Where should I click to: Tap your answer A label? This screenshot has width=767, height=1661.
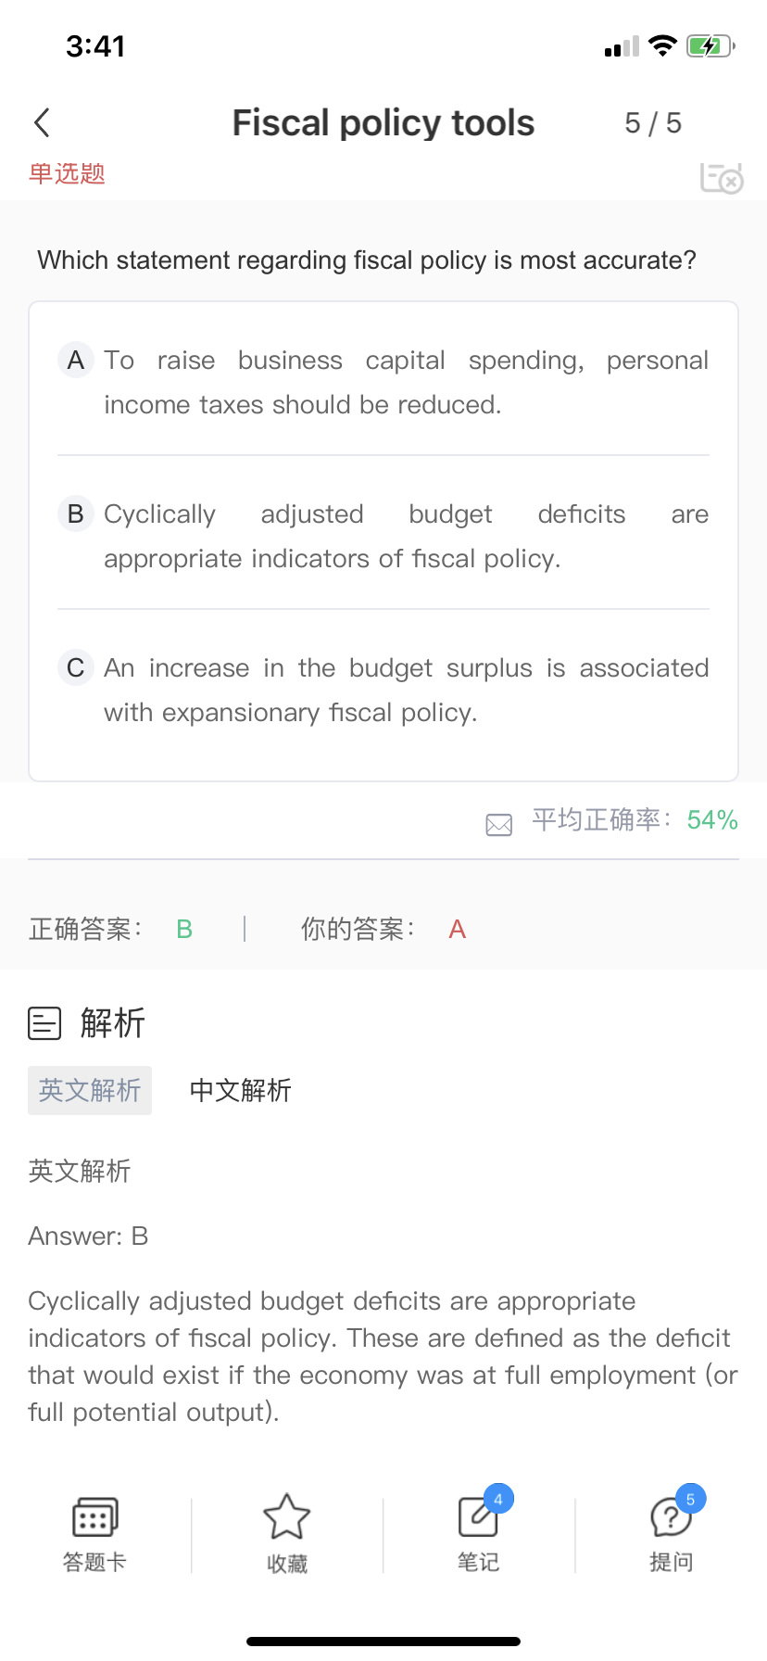pos(457,929)
